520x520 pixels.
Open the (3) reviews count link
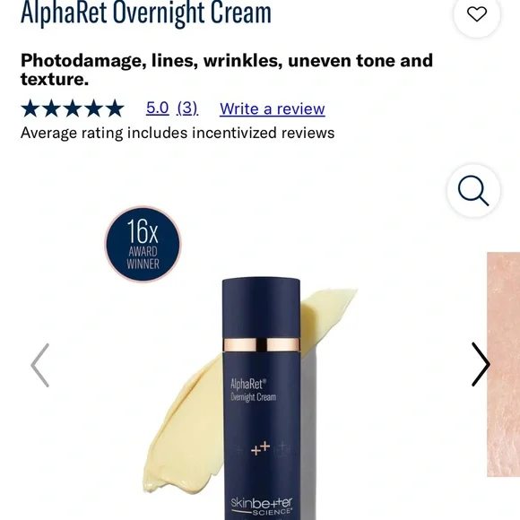tap(187, 108)
